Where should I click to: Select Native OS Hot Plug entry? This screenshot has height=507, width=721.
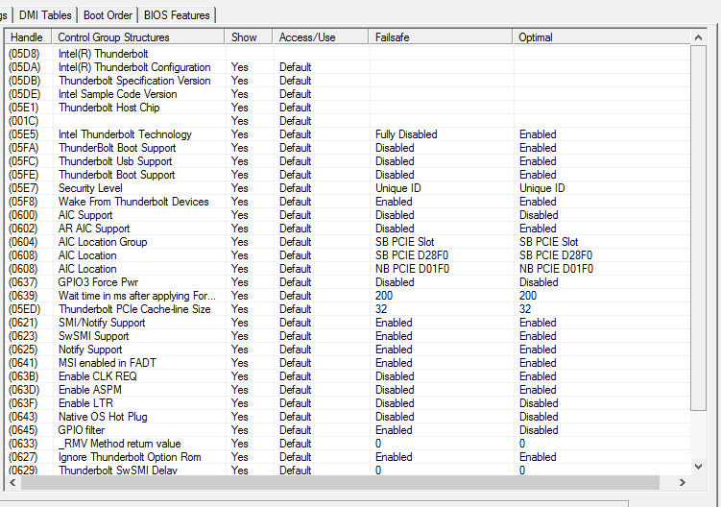[103, 417]
